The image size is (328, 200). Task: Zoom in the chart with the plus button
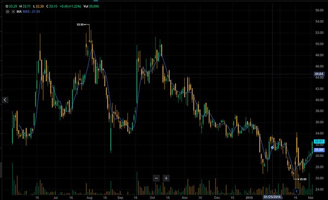pos(166,178)
